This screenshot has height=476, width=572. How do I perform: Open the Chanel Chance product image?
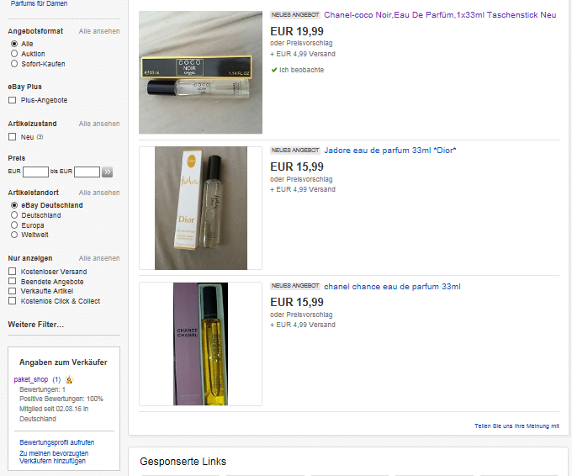[x=200, y=344]
